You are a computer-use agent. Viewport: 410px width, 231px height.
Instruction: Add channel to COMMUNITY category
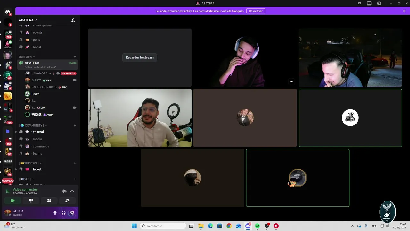pos(75,125)
